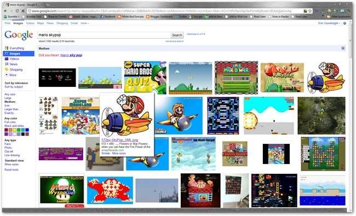Reload the page with the refresh icon
356x216 pixels.
18,11
